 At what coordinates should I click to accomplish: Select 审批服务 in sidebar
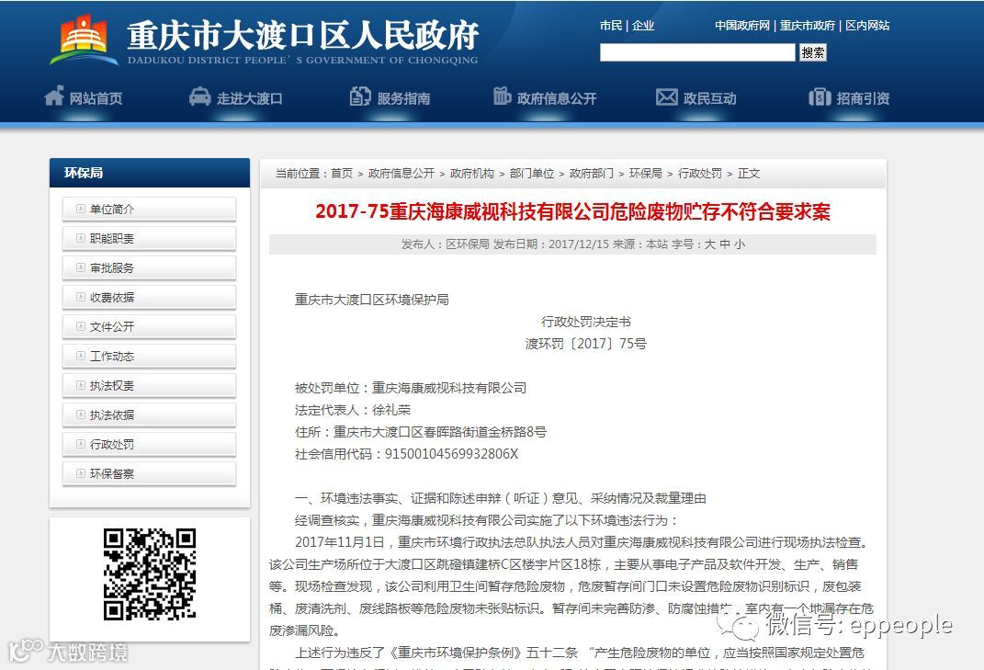pos(150,268)
